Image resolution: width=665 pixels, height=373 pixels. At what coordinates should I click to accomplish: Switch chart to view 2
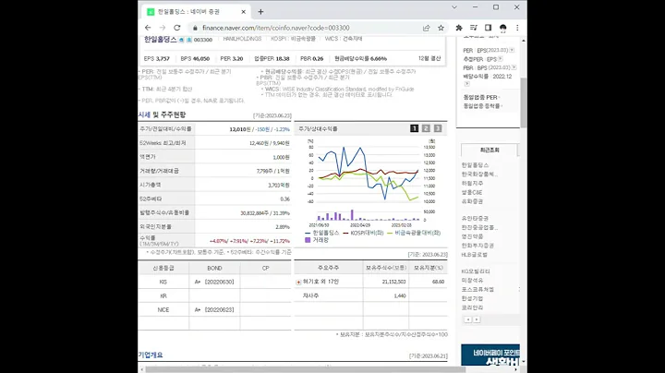click(x=426, y=128)
